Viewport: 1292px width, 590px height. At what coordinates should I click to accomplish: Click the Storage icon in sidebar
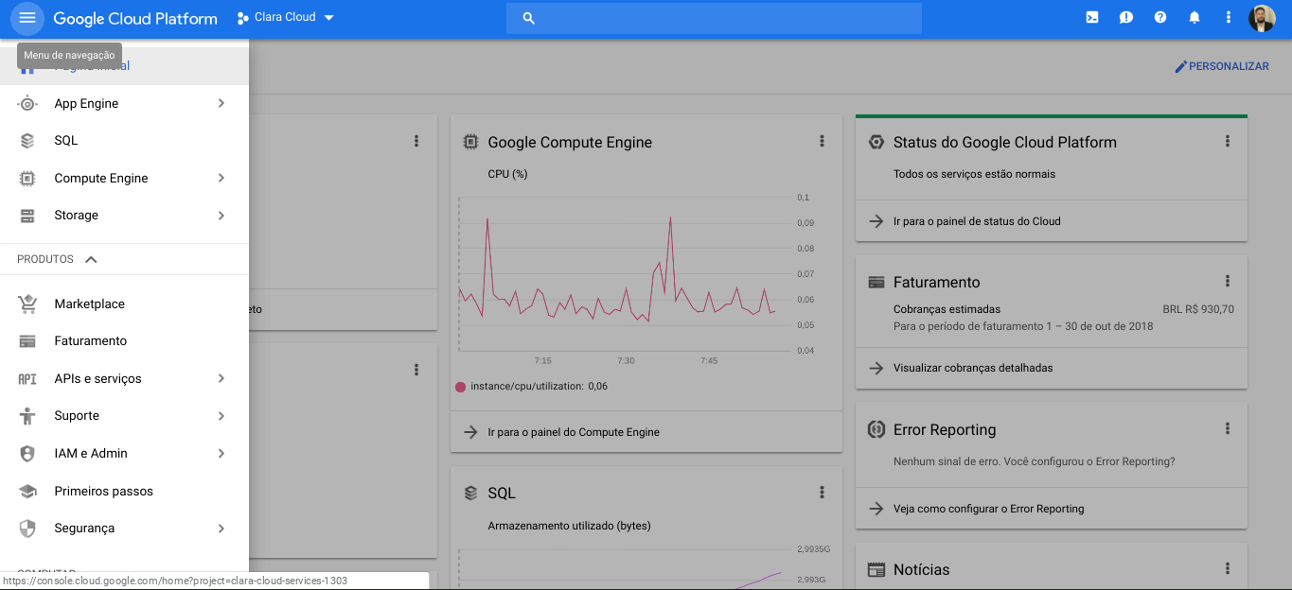[27, 216]
